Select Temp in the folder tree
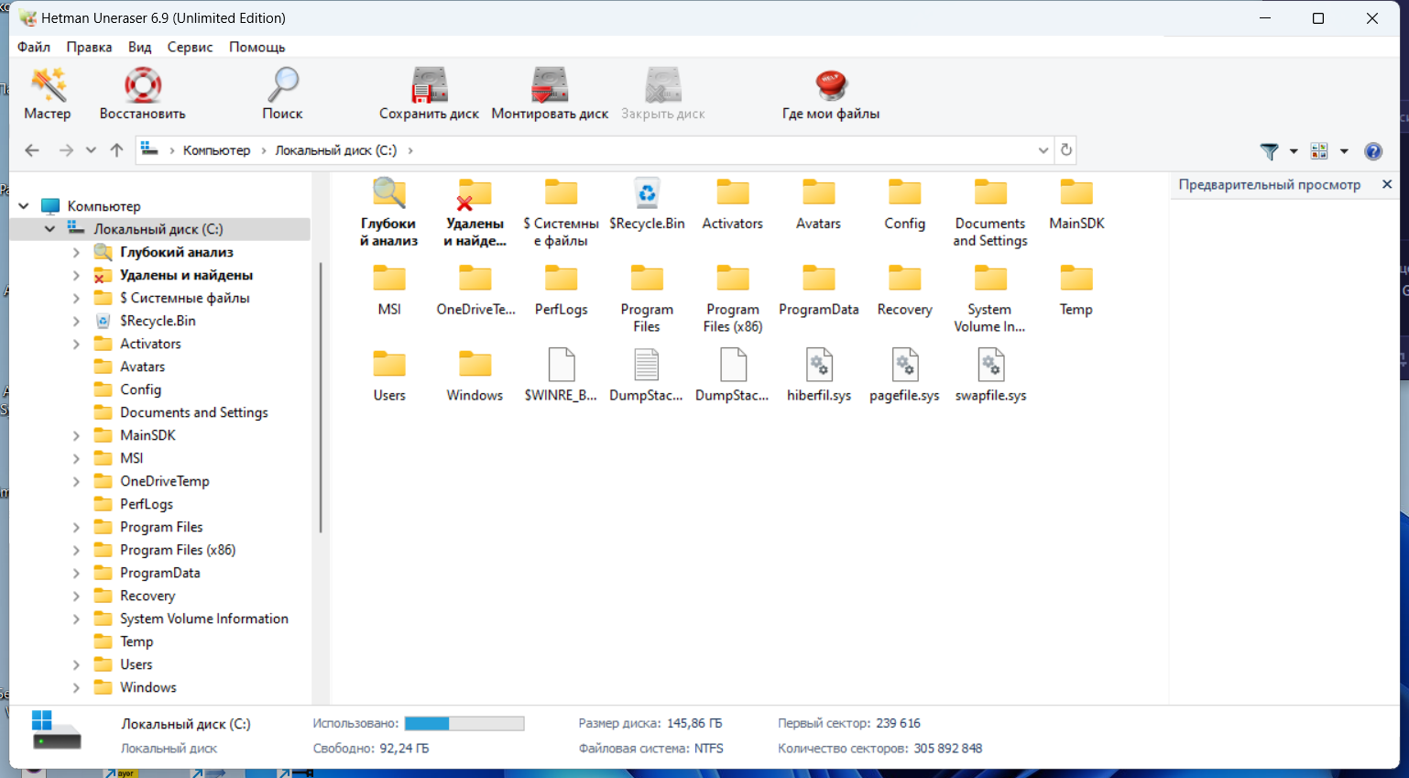This screenshot has height=778, width=1409. pos(137,641)
